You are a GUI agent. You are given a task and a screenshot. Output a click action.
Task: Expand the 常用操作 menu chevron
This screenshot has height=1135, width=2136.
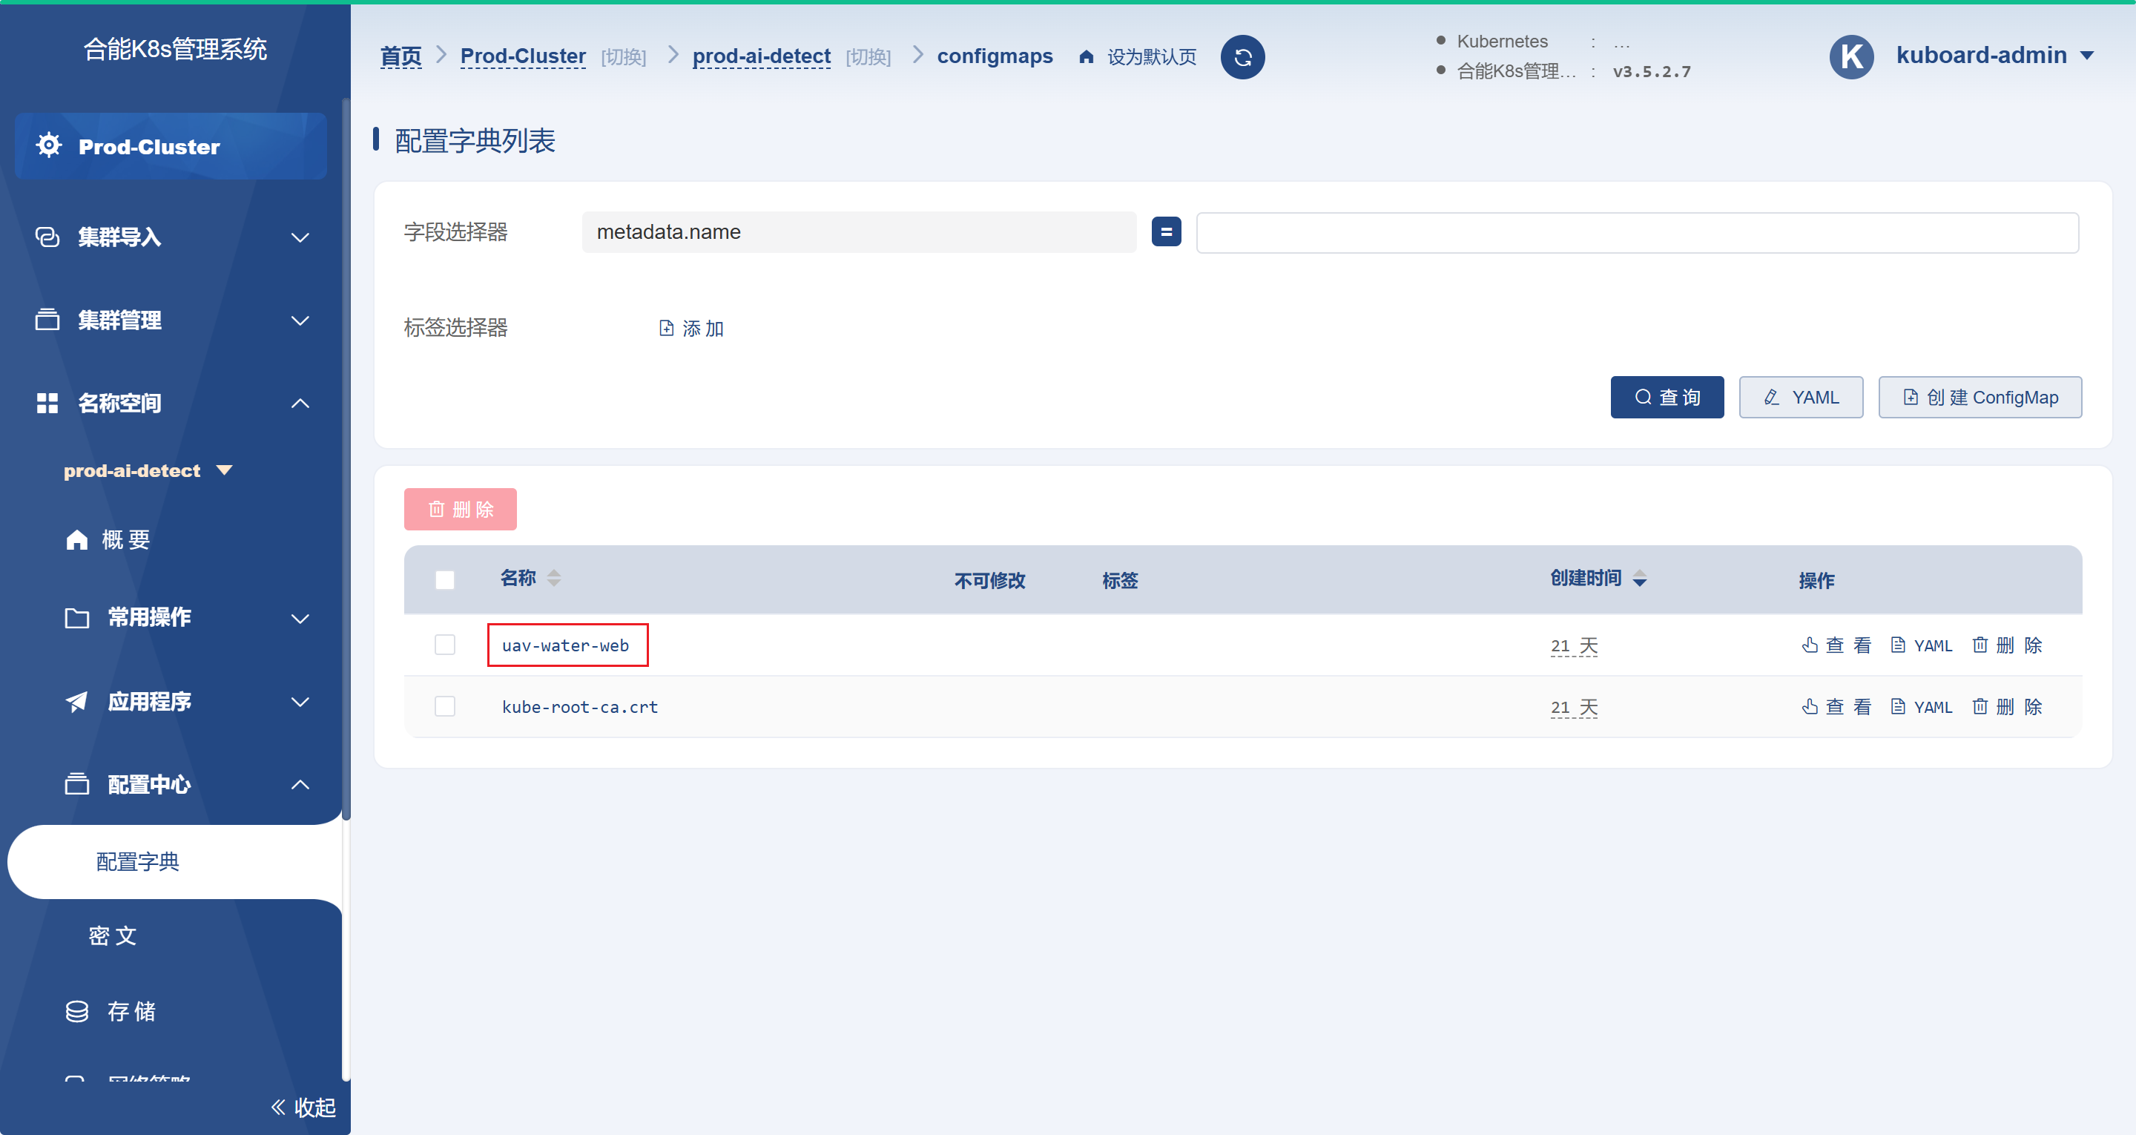300,618
